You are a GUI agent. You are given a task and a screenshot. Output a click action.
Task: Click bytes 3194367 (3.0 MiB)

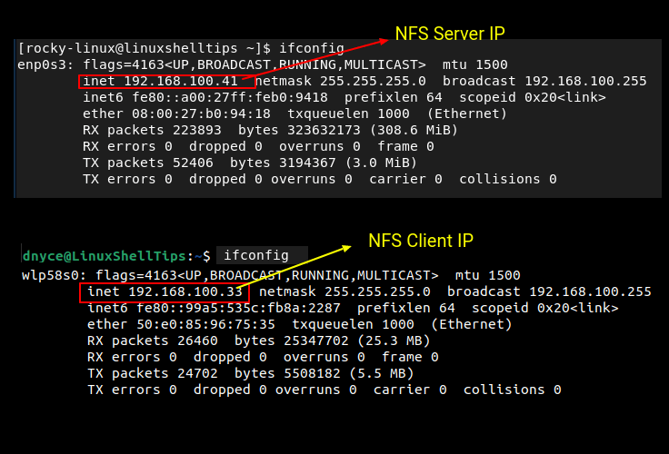pyautogui.click(x=324, y=163)
